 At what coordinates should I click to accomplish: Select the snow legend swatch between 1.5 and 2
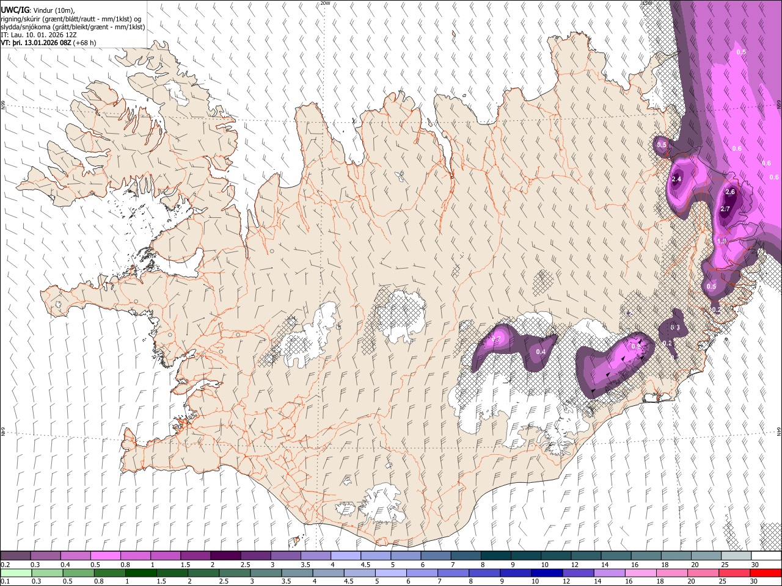[195, 555]
